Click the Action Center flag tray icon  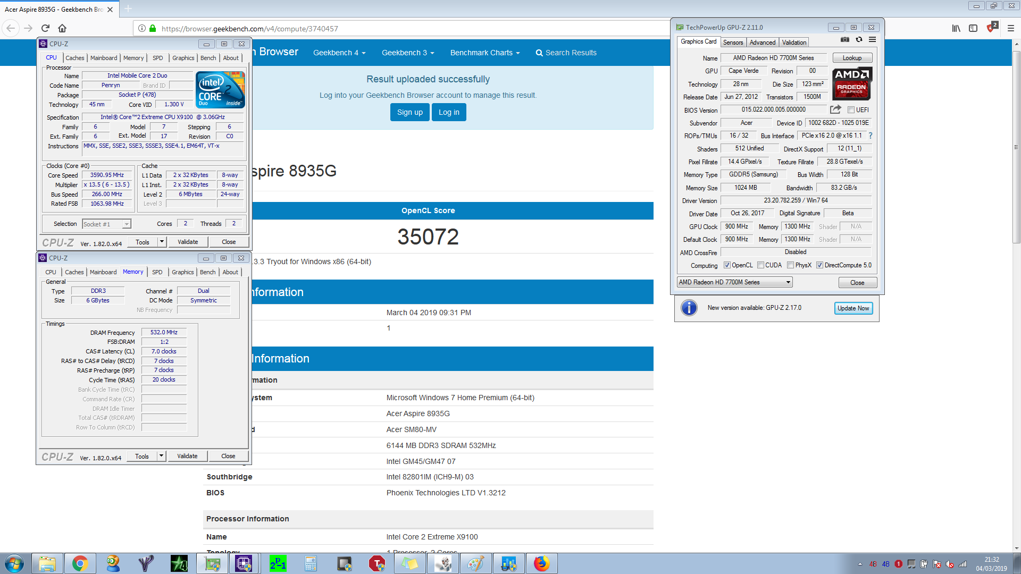(937, 564)
